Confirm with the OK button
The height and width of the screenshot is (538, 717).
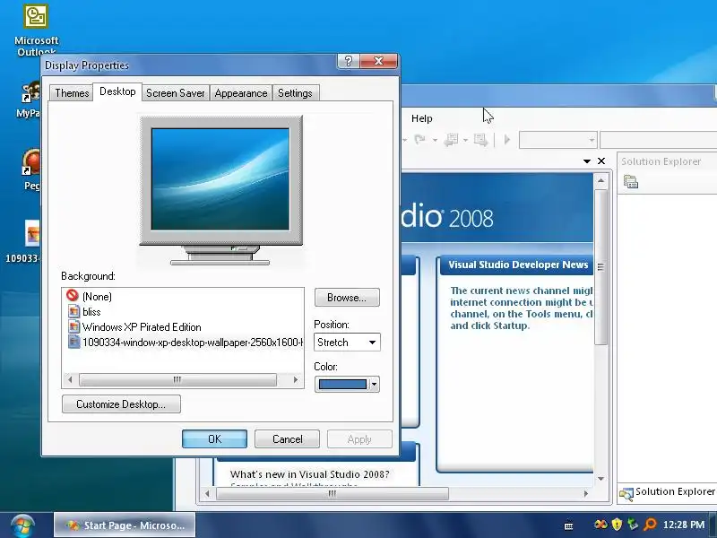214,439
